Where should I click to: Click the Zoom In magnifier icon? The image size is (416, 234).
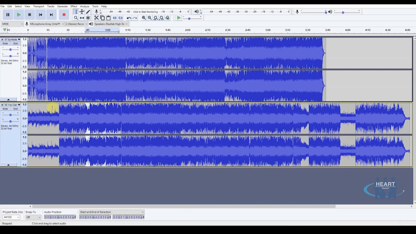tap(144, 18)
